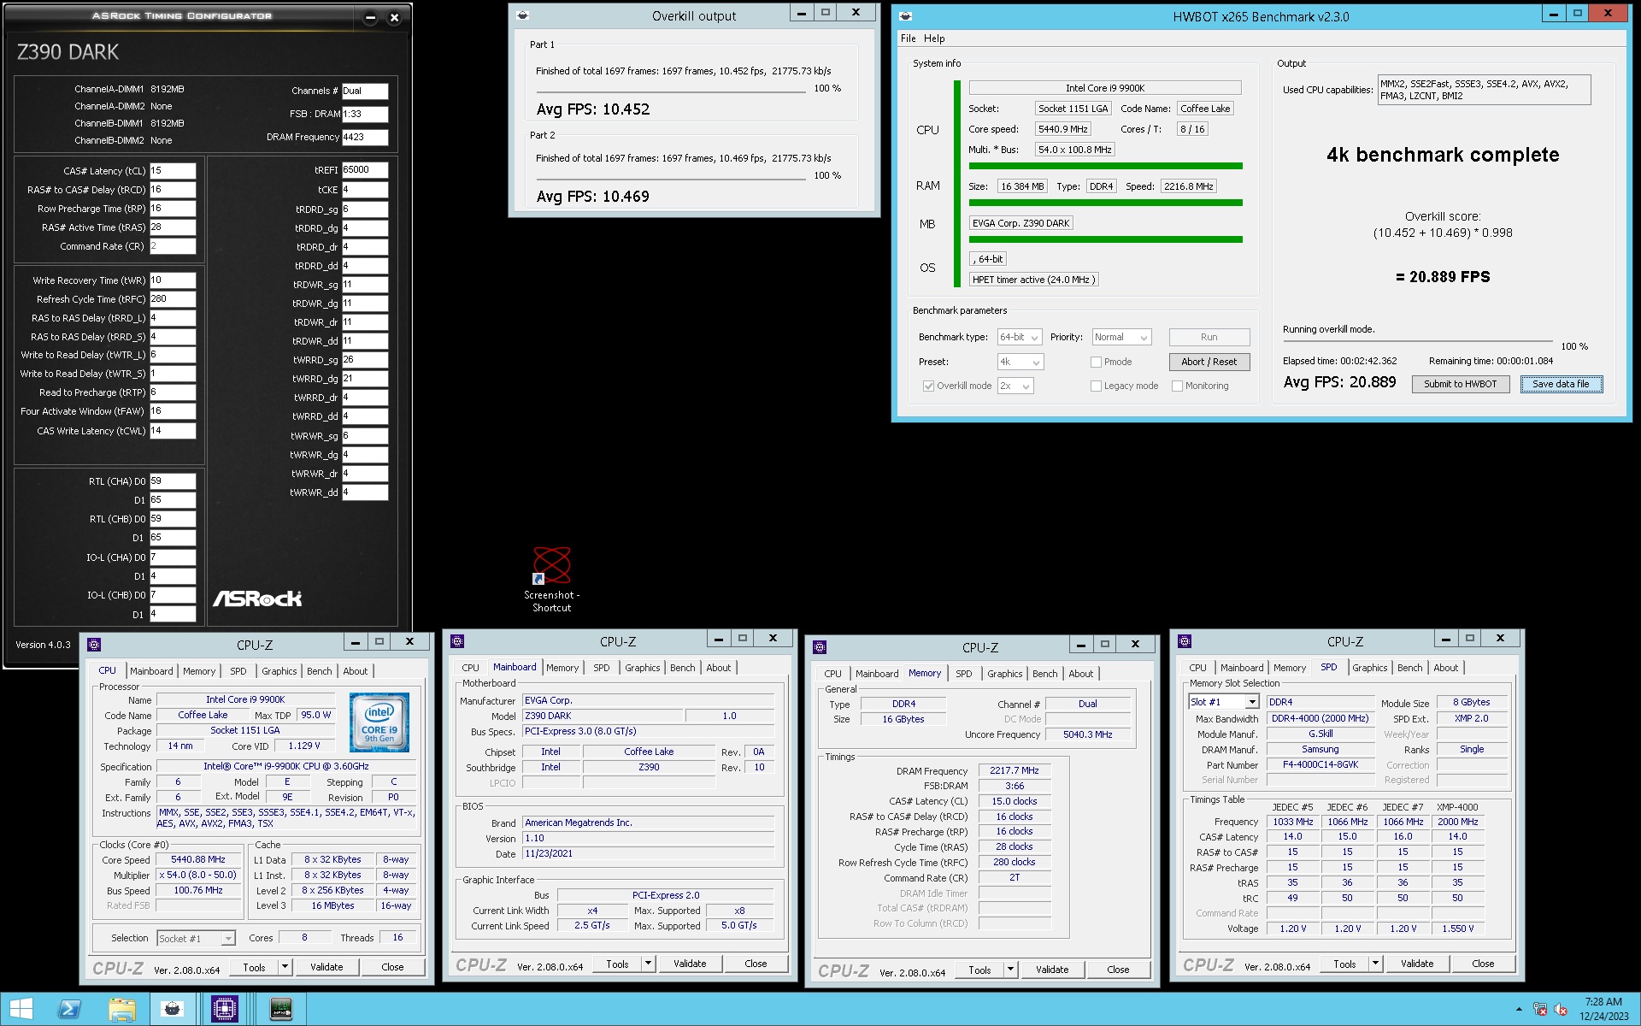Open Overkill mode 2x dropdown
The image size is (1641, 1026).
[x=1015, y=386]
